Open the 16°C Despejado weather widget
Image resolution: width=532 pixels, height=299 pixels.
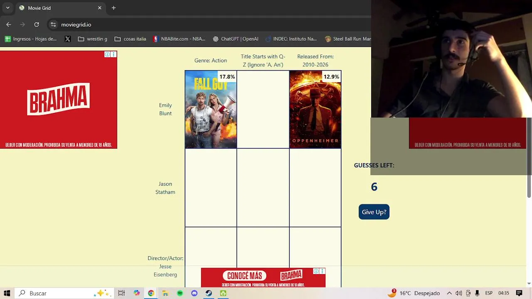[x=414, y=293]
